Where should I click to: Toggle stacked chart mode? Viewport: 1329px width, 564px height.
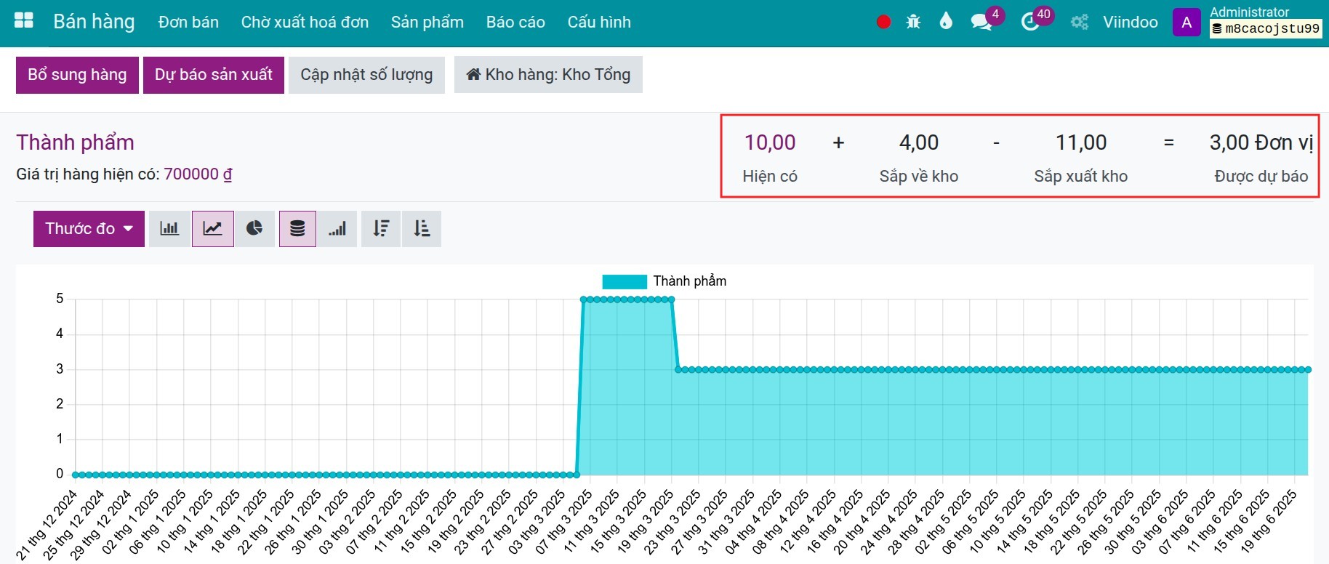click(297, 229)
